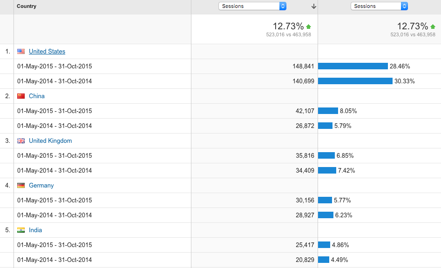Open the left Sessions metric dropdown
The width and height of the screenshot is (441, 268).
(252, 6)
